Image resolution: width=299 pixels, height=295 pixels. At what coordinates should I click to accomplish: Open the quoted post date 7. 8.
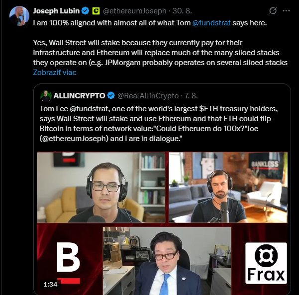click(x=191, y=96)
